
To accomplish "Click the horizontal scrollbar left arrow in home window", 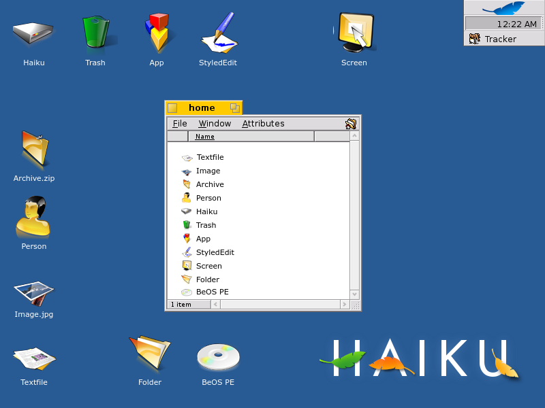I will (x=215, y=304).
